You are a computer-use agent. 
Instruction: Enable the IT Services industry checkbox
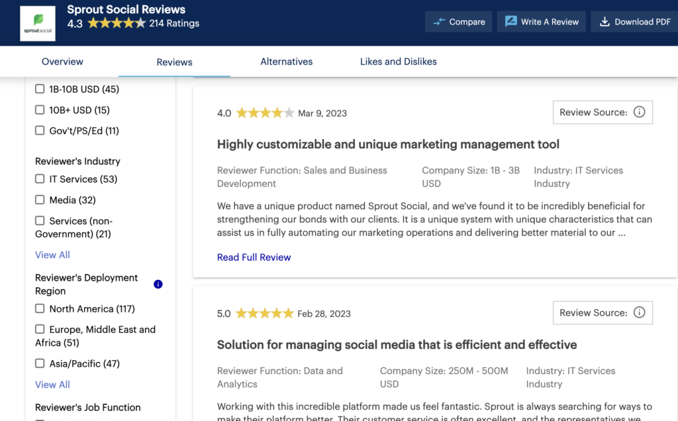point(40,179)
